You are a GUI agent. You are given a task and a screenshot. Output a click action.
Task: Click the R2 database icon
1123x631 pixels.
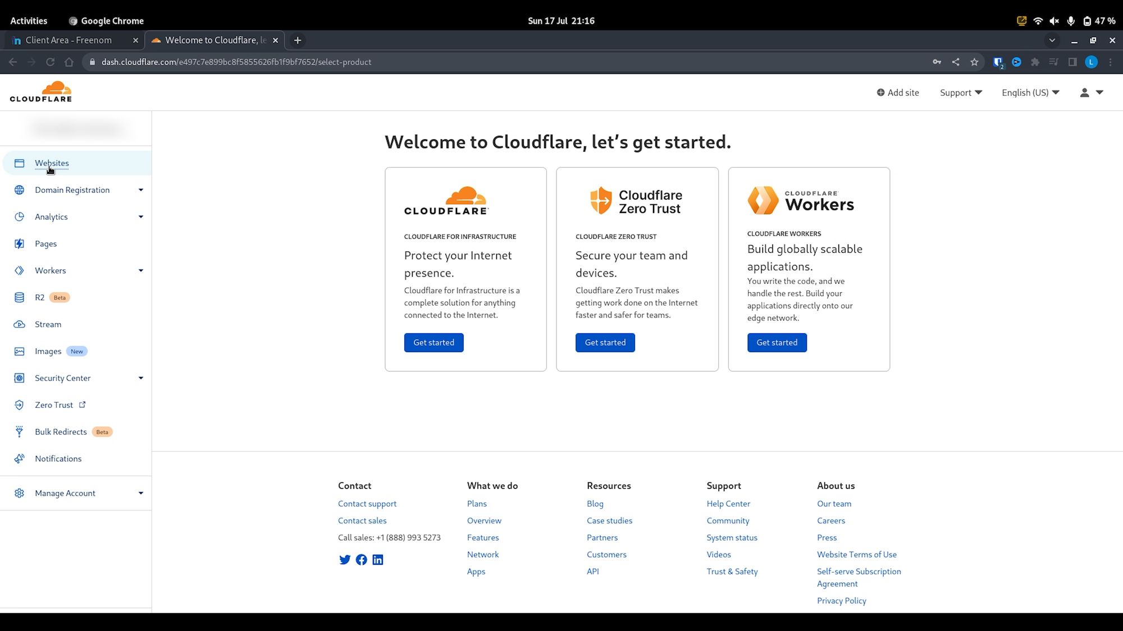[x=19, y=297]
